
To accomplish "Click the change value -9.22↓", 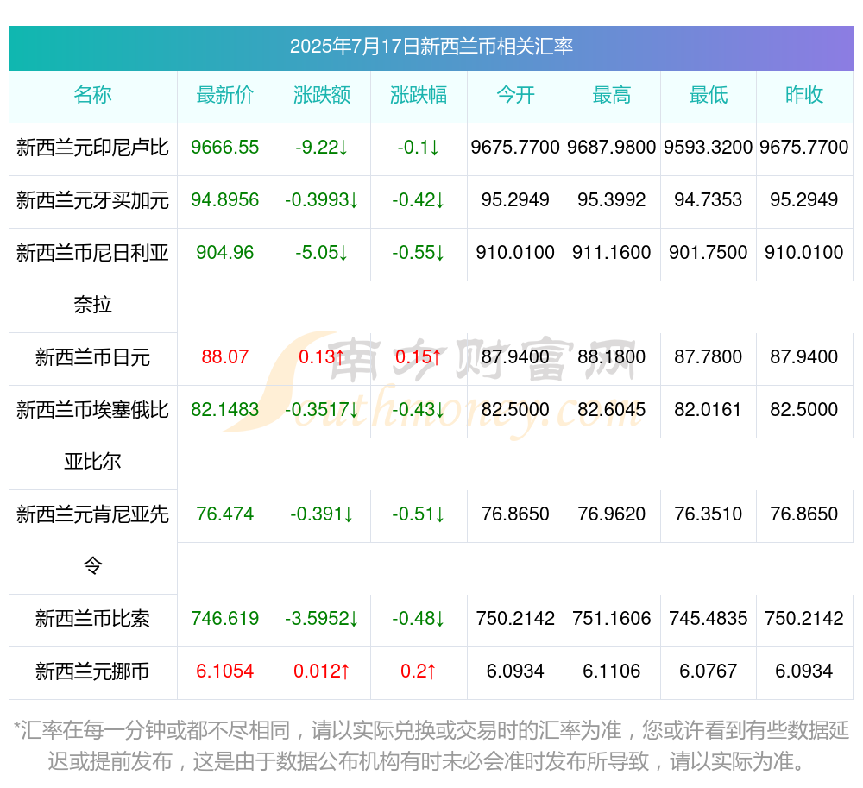I will (x=322, y=148).
